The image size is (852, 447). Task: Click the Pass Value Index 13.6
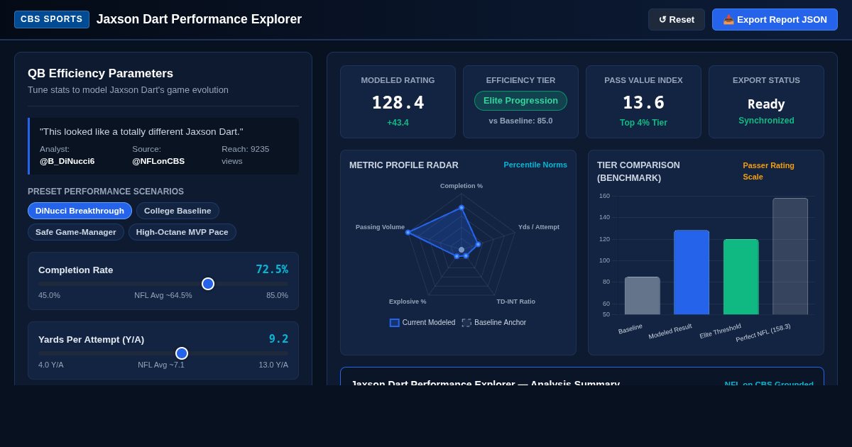point(643,103)
